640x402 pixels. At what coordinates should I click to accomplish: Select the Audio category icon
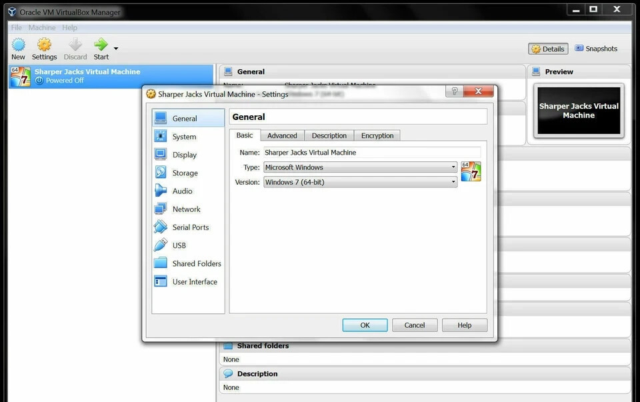[161, 191]
